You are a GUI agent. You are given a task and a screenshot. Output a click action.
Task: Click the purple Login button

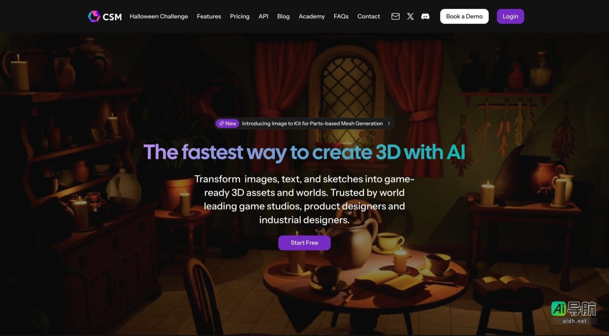tap(510, 16)
